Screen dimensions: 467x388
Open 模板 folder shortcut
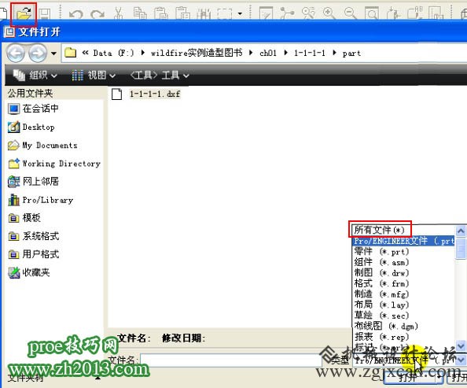24,218
